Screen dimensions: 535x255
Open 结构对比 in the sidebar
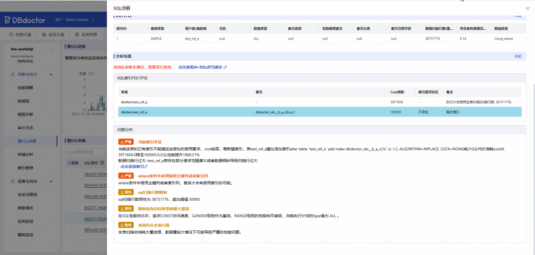[26, 61]
